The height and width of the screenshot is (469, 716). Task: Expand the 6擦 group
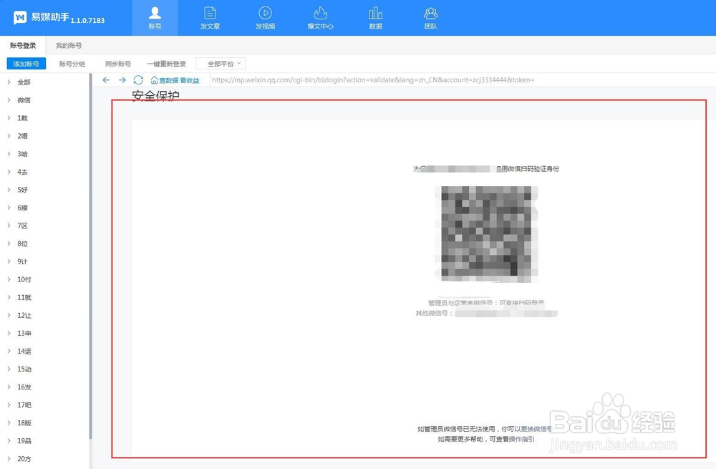tap(9, 208)
